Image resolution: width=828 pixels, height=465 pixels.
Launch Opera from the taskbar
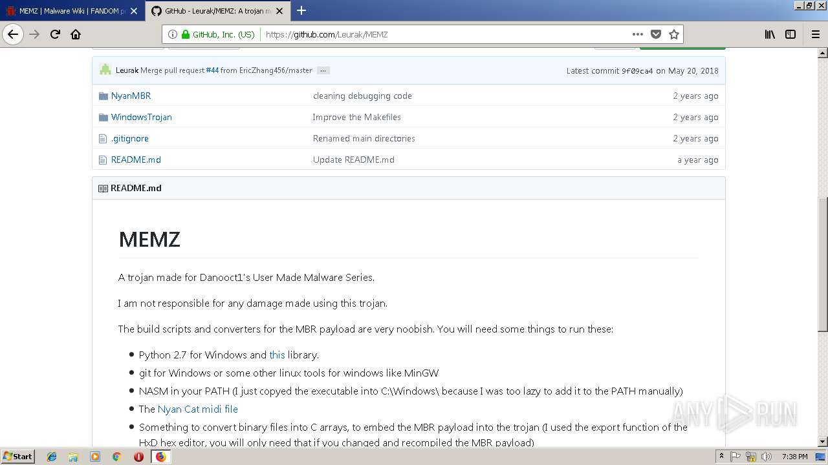click(x=138, y=457)
